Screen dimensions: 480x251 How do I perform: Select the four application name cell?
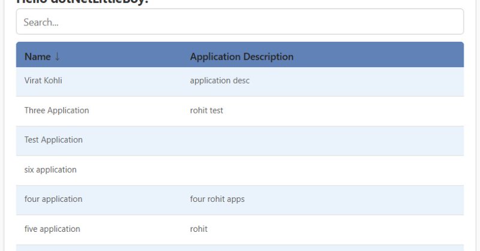click(53, 199)
